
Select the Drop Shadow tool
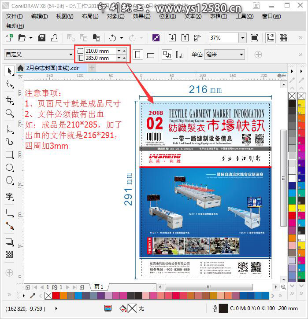click(x=9, y=242)
